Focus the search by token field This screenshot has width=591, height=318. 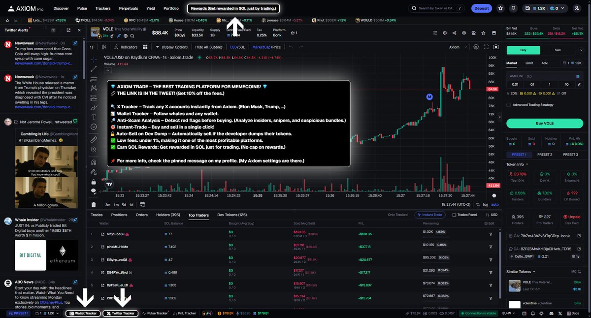(x=436, y=8)
